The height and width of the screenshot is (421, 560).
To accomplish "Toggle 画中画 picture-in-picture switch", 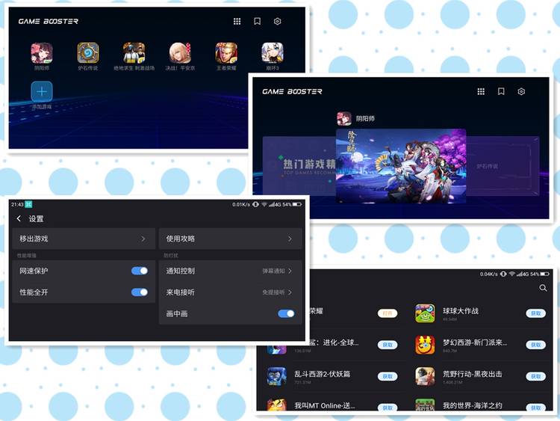I will point(286,313).
